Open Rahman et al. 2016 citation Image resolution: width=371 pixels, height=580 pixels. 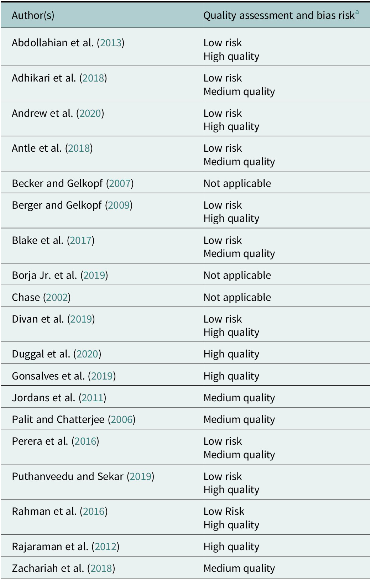pos(94,512)
